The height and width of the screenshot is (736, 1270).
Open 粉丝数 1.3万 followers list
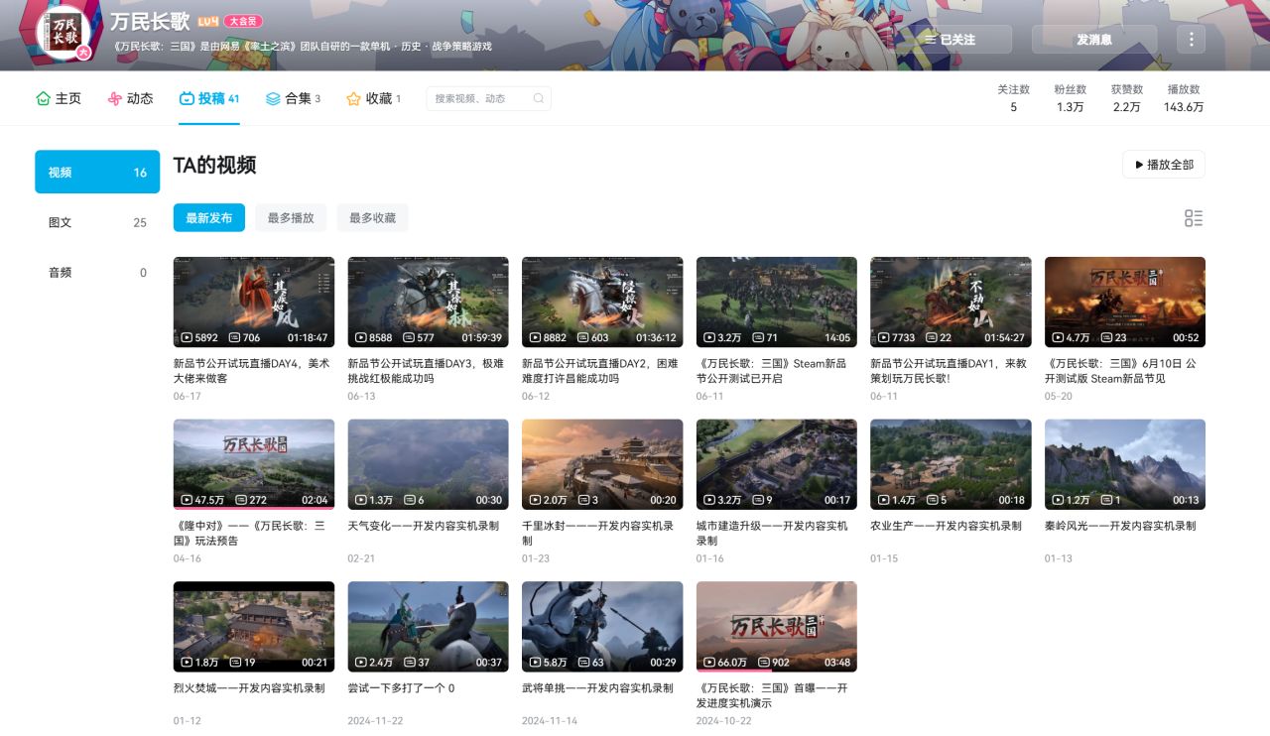(x=1070, y=98)
